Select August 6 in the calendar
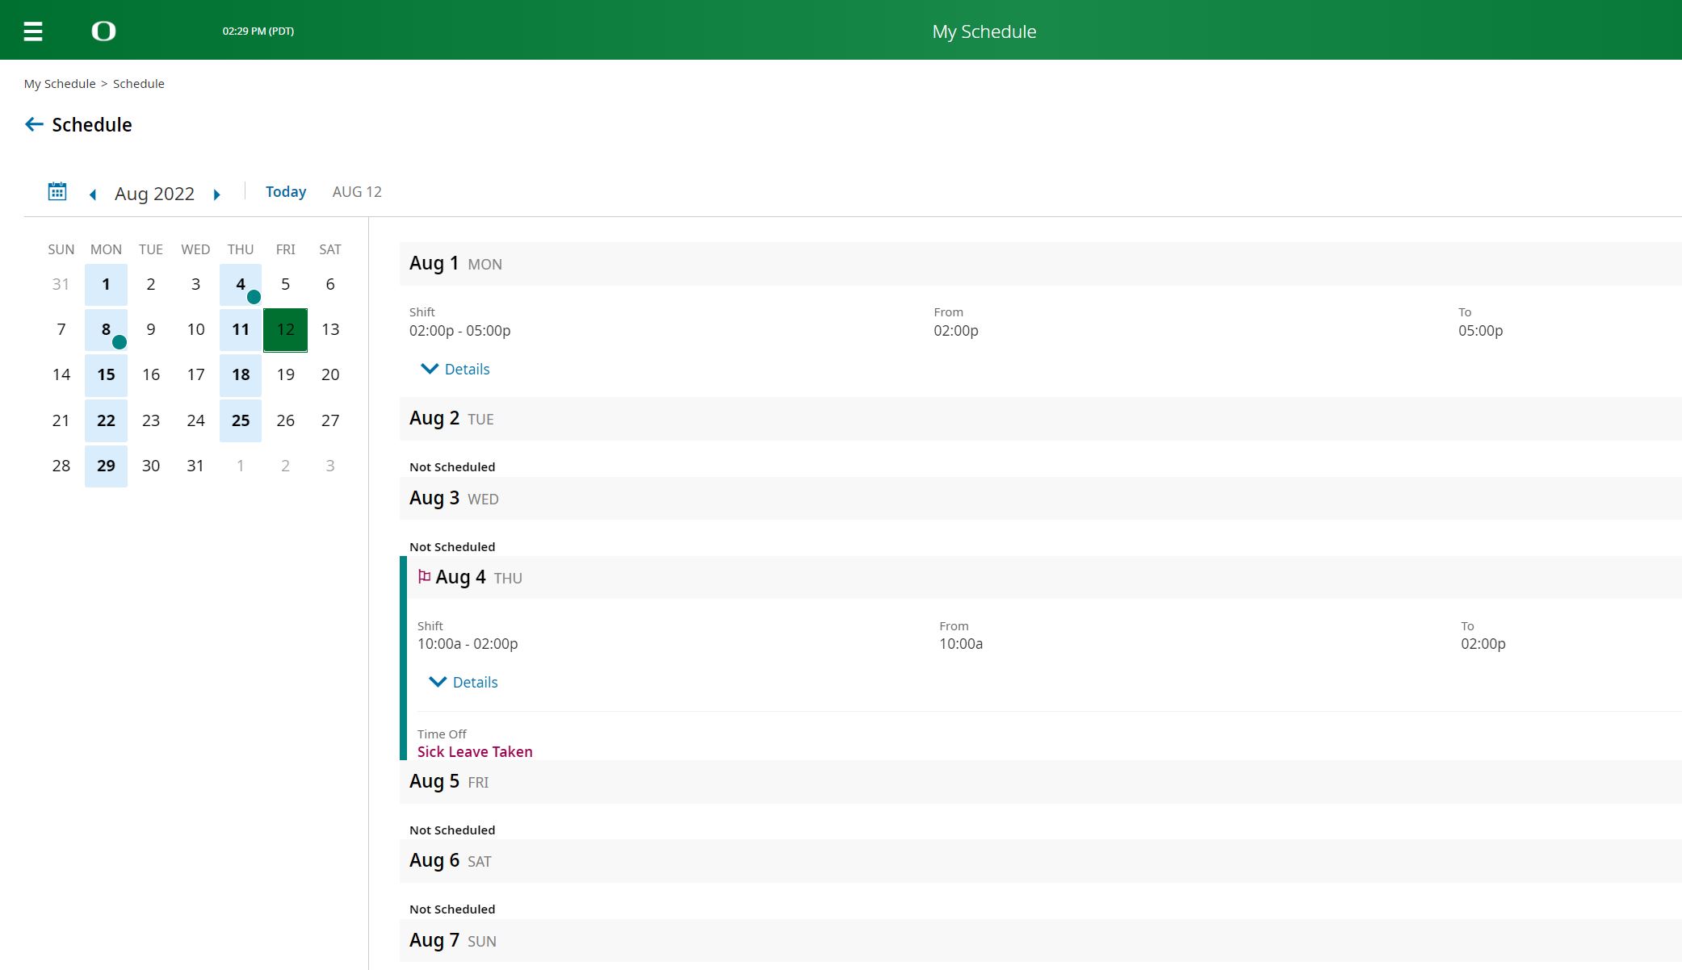This screenshot has height=970, width=1682. (x=330, y=285)
